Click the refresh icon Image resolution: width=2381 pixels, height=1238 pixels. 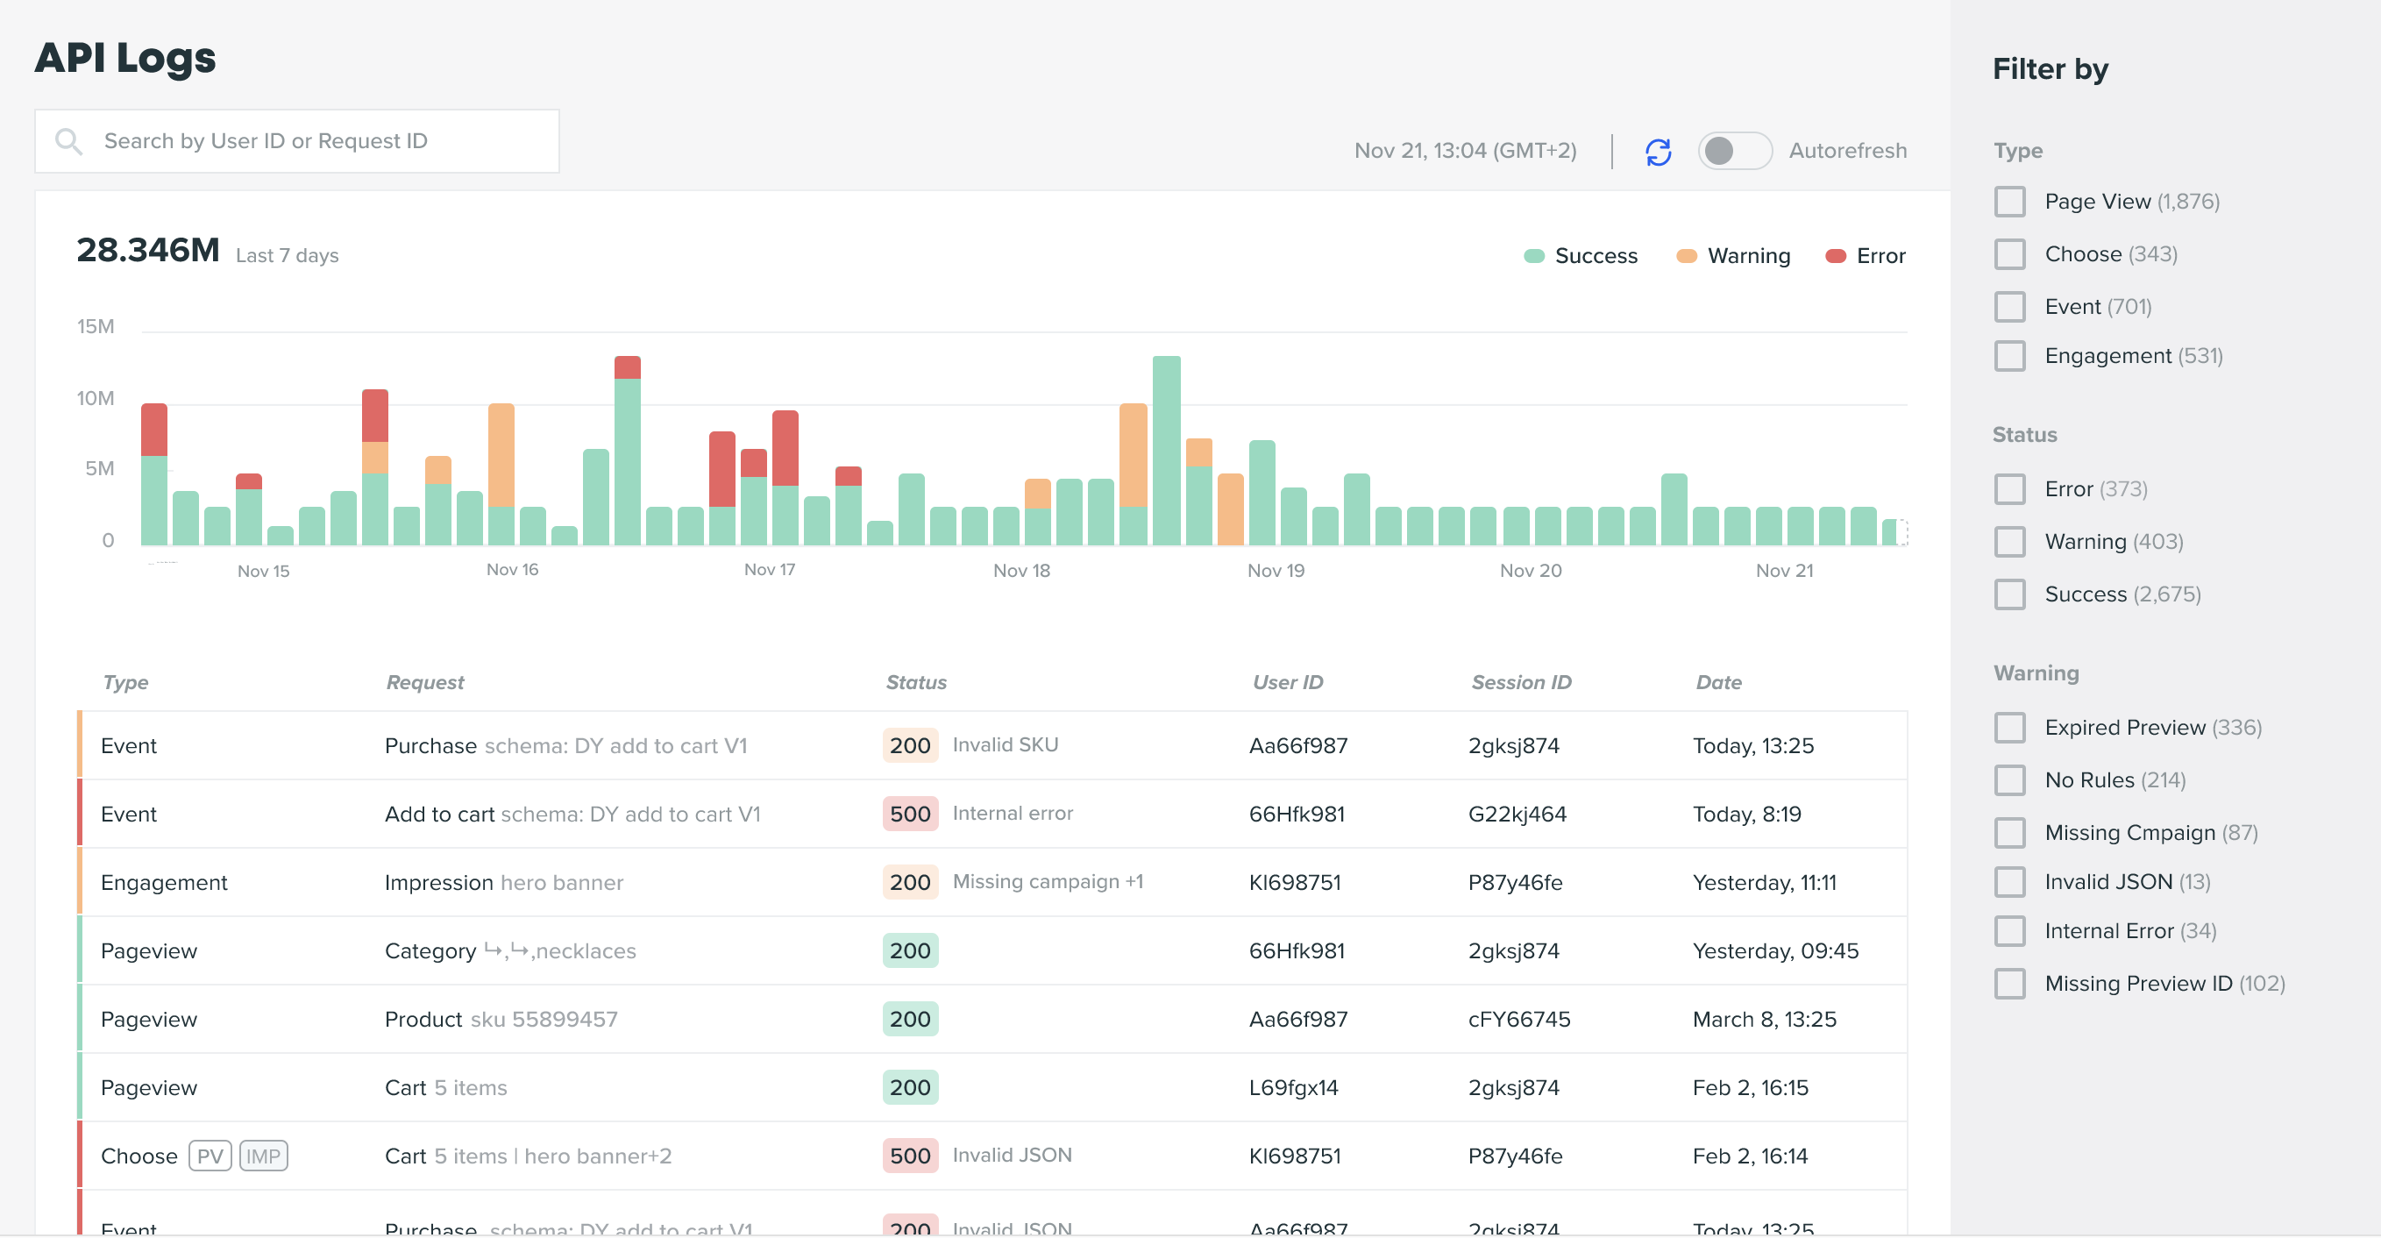pos(1659,151)
